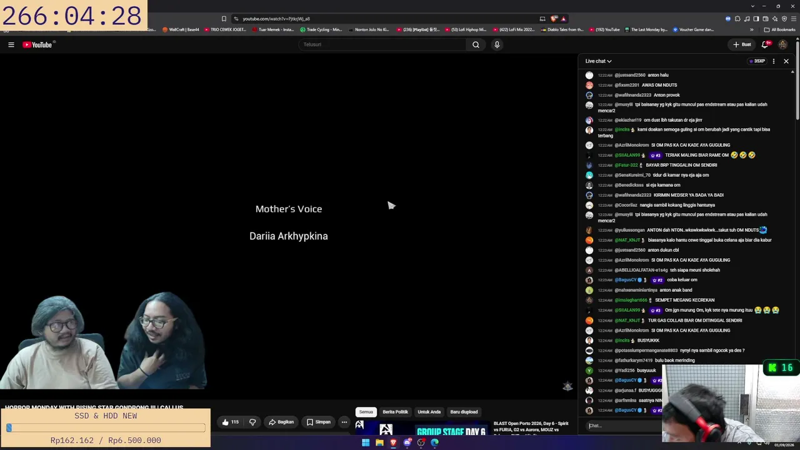Open Microsoft Edge from the taskbar

click(435, 442)
